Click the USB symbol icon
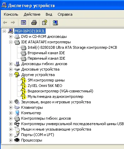Viewport: 124px width, 149px height. click(17, 124)
